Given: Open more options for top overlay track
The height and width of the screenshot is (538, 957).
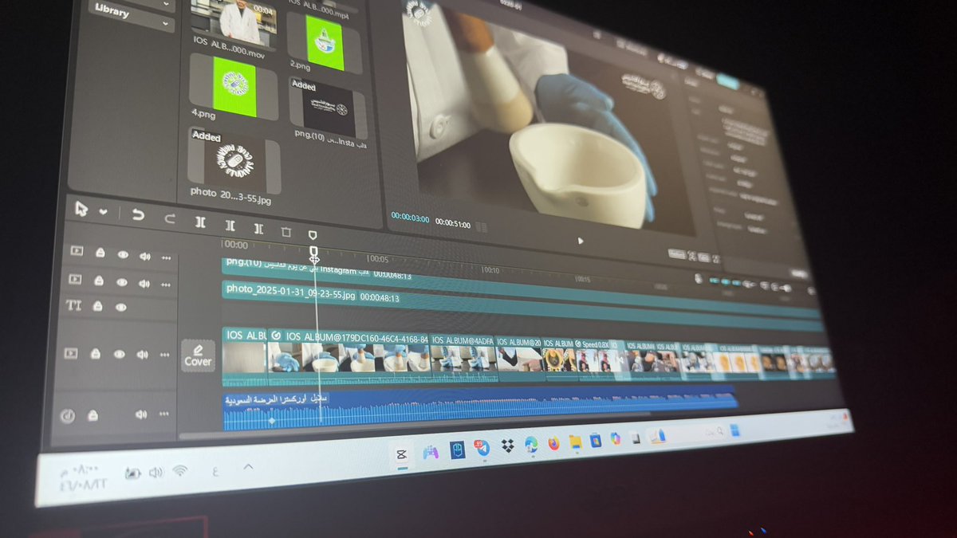Looking at the screenshot, I should (166, 258).
